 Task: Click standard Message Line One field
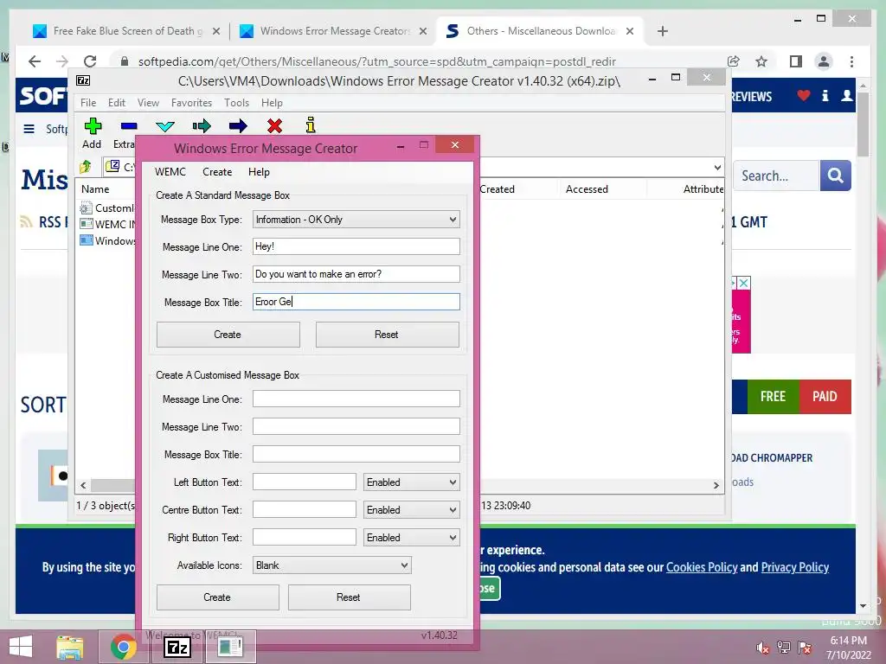click(356, 246)
